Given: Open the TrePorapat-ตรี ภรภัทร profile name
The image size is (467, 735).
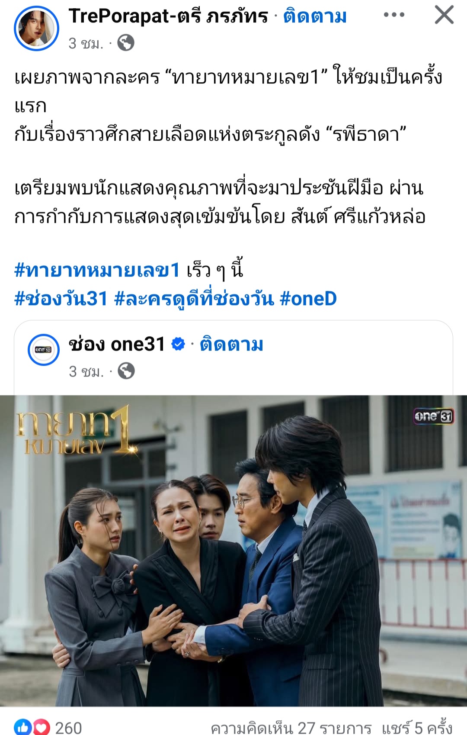Looking at the screenshot, I should [x=169, y=16].
